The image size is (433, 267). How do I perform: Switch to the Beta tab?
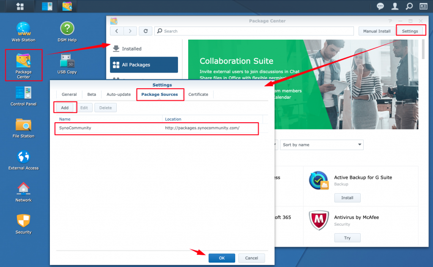(92, 94)
